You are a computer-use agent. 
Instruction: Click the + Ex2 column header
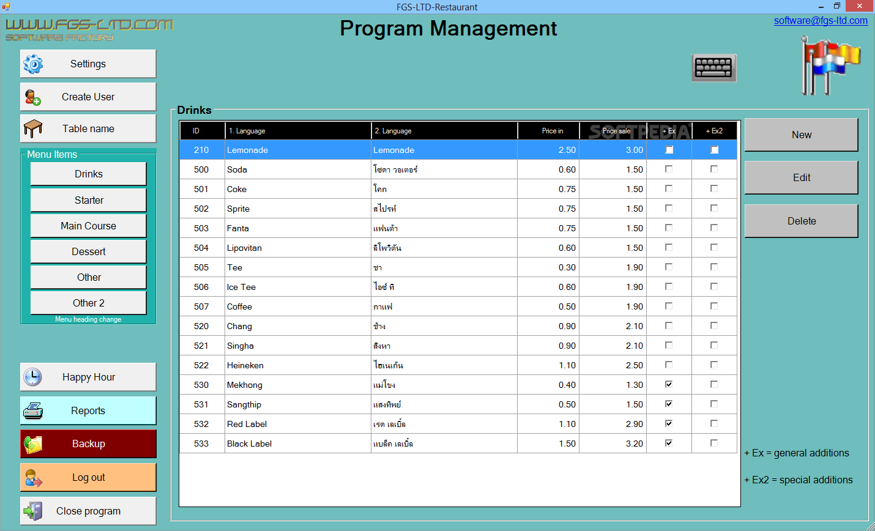714,131
